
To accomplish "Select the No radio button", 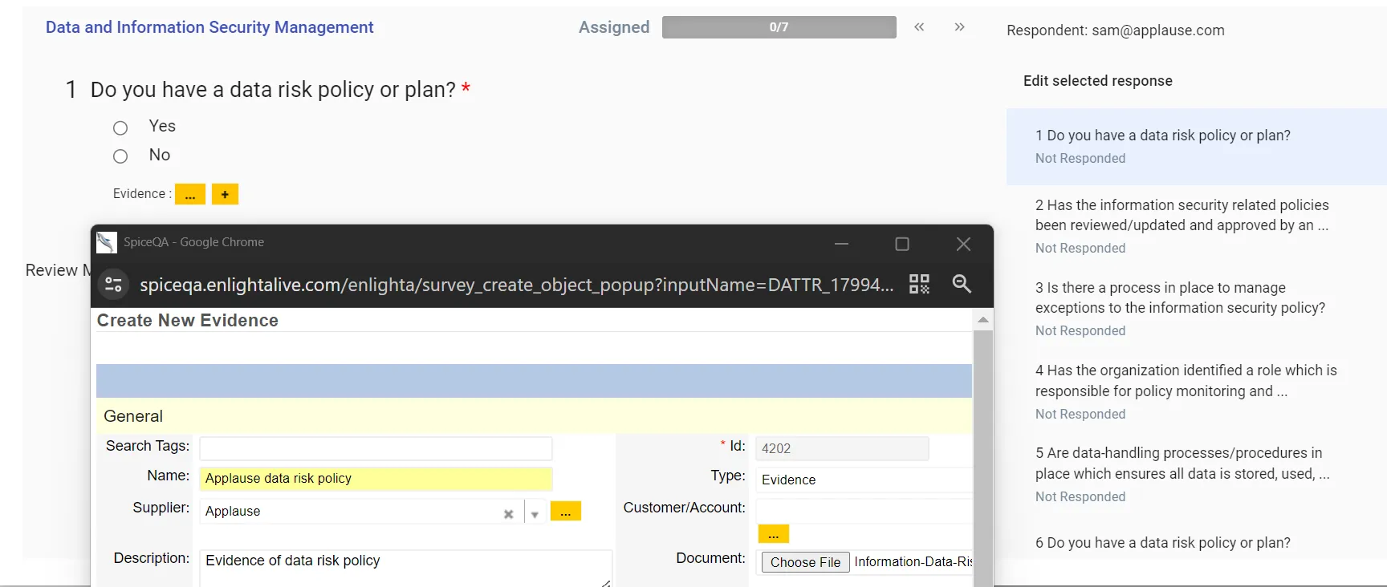I will click(120, 156).
